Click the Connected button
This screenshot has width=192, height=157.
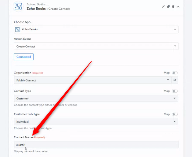(24, 57)
